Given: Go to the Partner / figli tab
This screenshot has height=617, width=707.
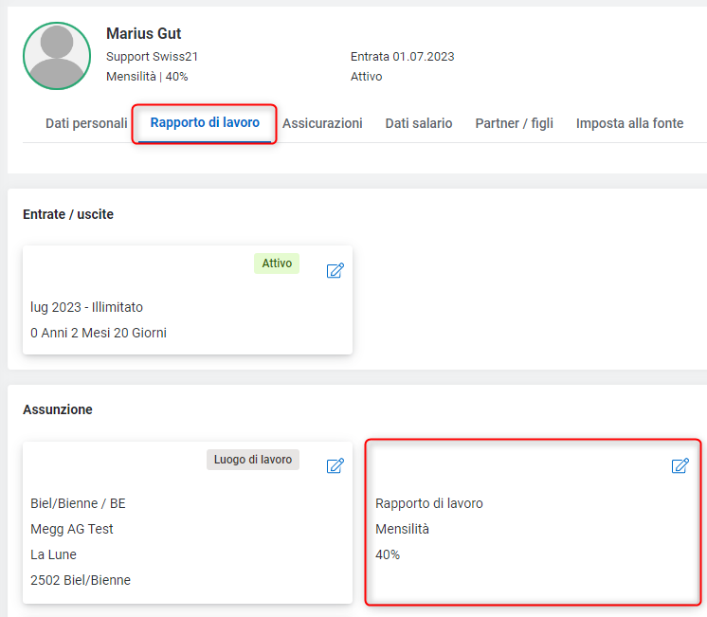Looking at the screenshot, I should click(x=514, y=123).
